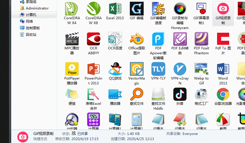Click the 1.40 KB size value
Screen dimensions: 245x143
point(133,134)
